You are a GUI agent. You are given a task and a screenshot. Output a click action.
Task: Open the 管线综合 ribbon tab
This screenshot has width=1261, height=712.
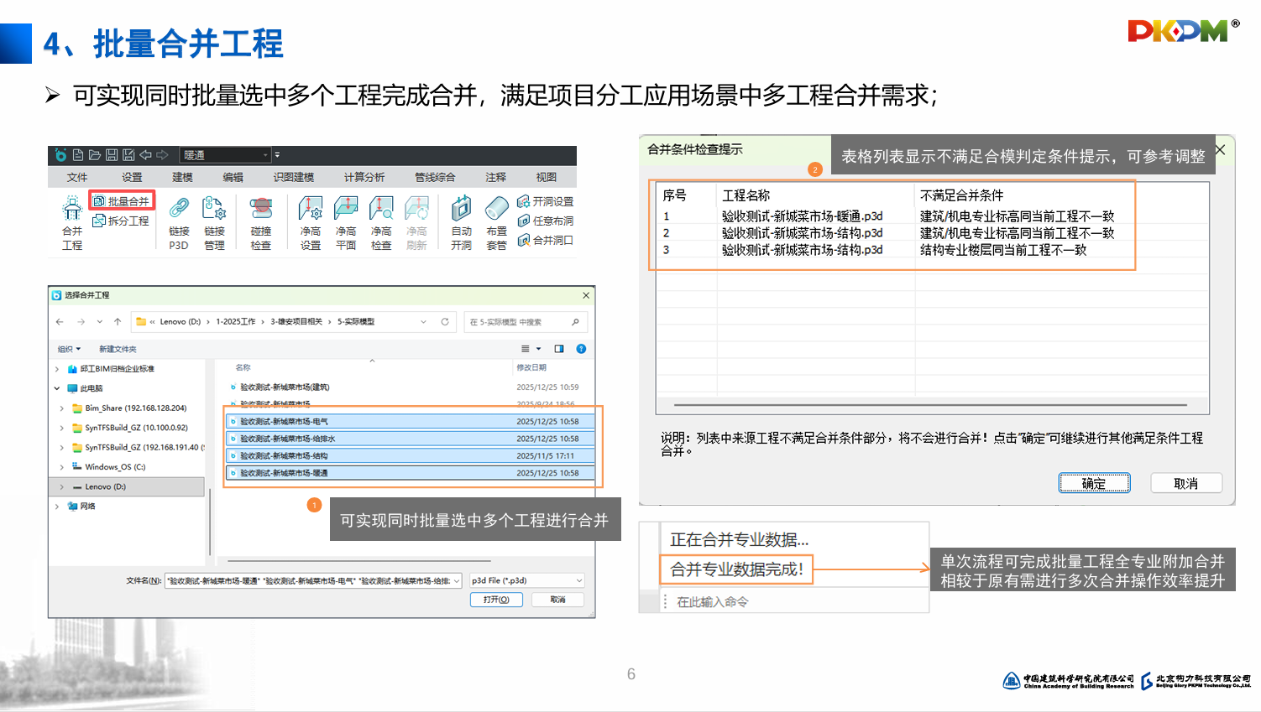pyautogui.click(x=435, y=177)
